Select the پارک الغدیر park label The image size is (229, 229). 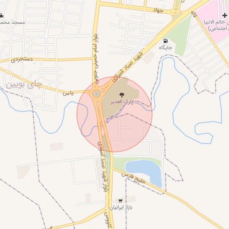[122, 102]
